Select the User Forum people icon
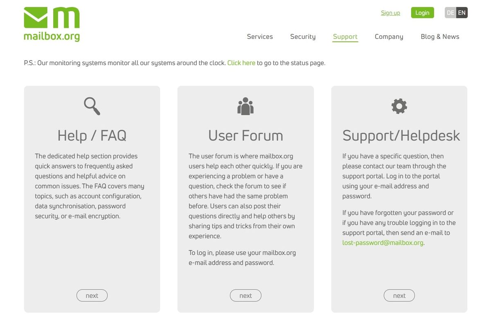 click(x=245, y=106)
